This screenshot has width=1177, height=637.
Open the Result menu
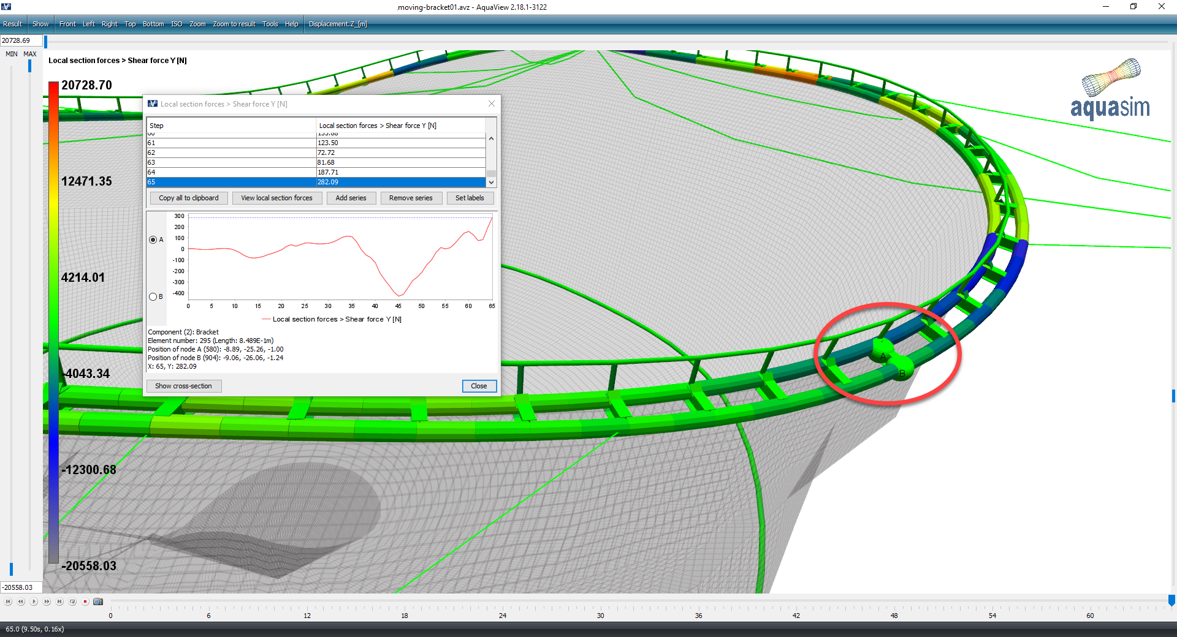(x=12, y=24)
